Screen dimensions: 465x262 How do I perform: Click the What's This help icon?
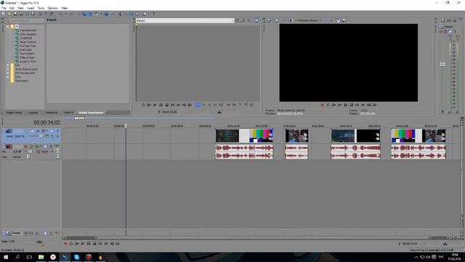[153, 14]
